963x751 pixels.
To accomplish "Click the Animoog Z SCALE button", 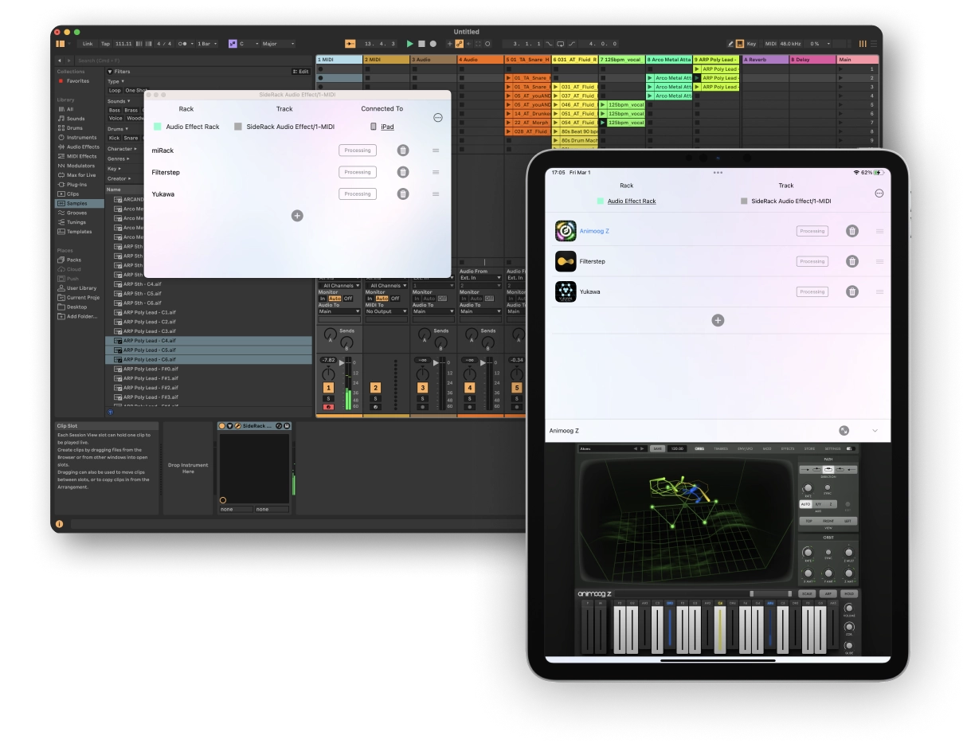I will click(x=807, y=593).
